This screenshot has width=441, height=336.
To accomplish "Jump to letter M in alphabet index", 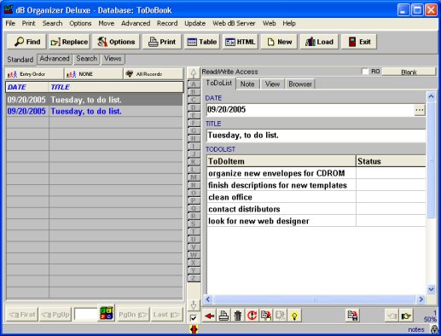I will [194, 177].
